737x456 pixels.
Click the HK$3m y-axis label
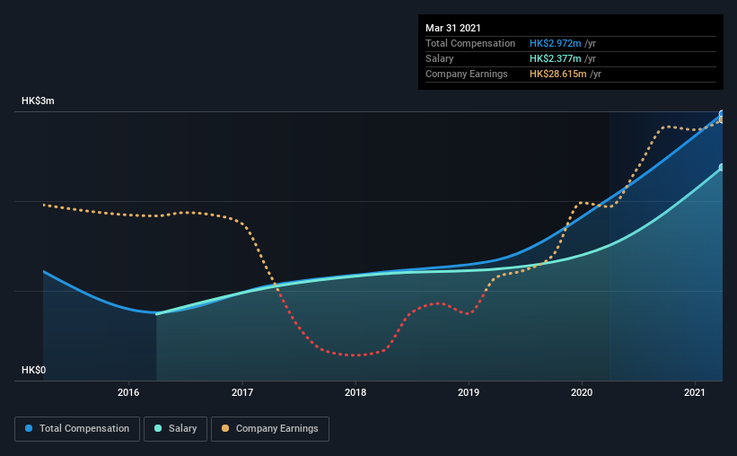click(x=38, y=101)
